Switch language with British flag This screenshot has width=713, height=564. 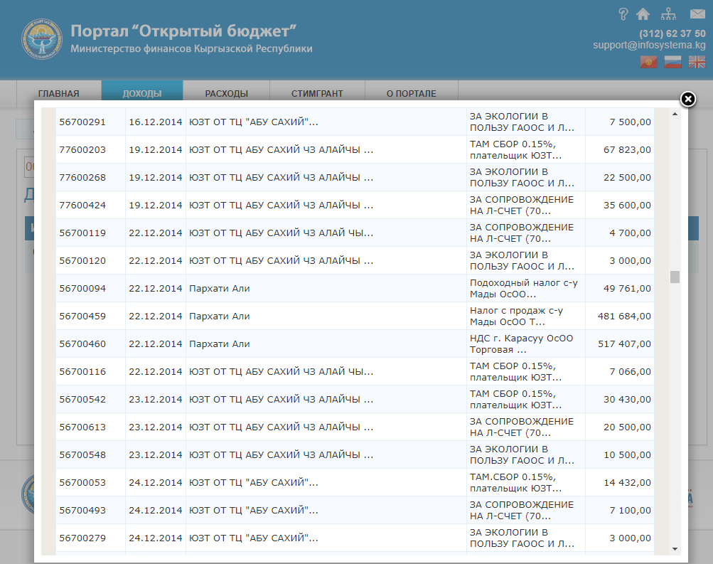coord(697,63)
